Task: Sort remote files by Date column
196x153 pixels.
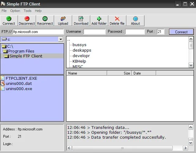Action: pyautogui.click(x=144, y=73)
